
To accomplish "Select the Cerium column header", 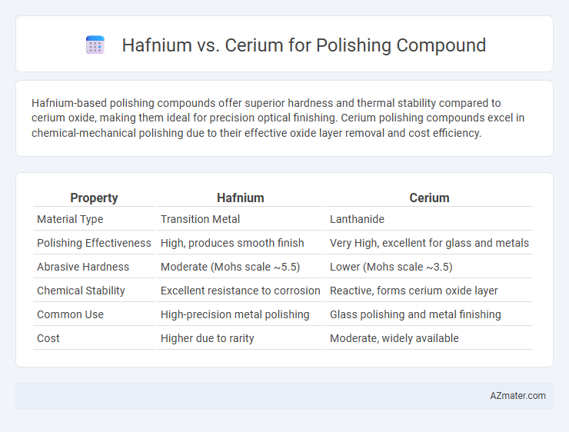I will click(429, 198).
